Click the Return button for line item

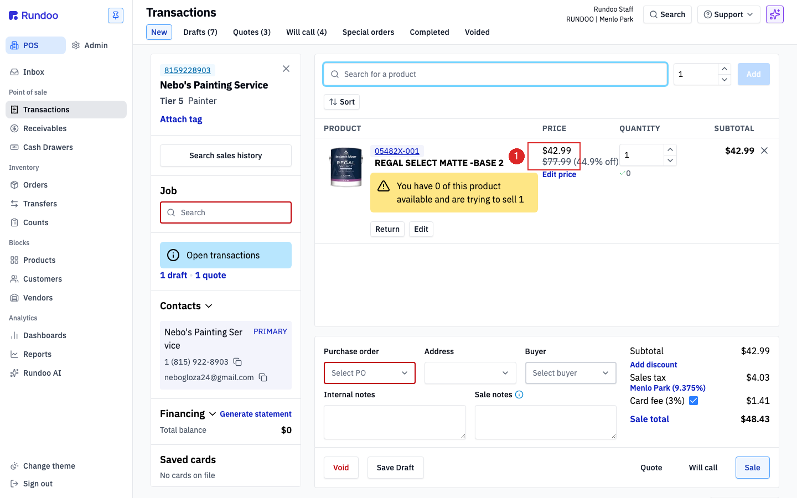387,229
